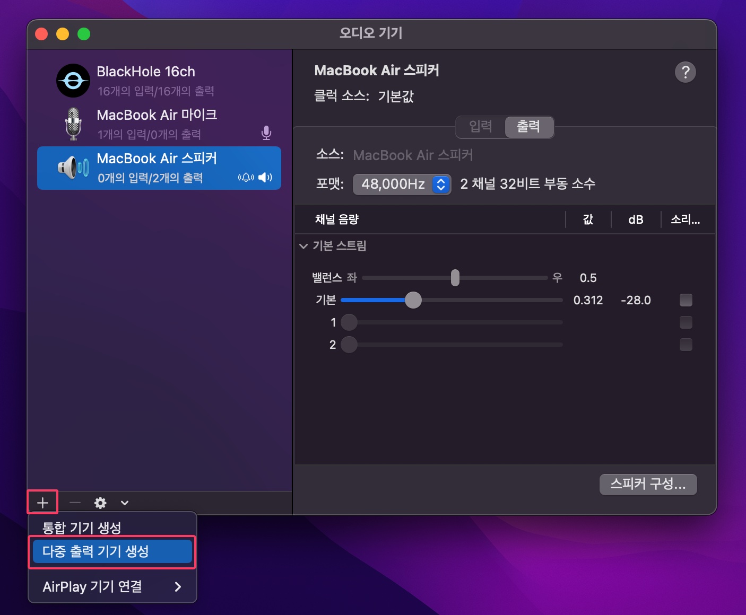This screenshot has height=615, width=746.
Task: Click the 클럭 소스 기본값 text
Action: pyautogui.click(x=364, y=96)
